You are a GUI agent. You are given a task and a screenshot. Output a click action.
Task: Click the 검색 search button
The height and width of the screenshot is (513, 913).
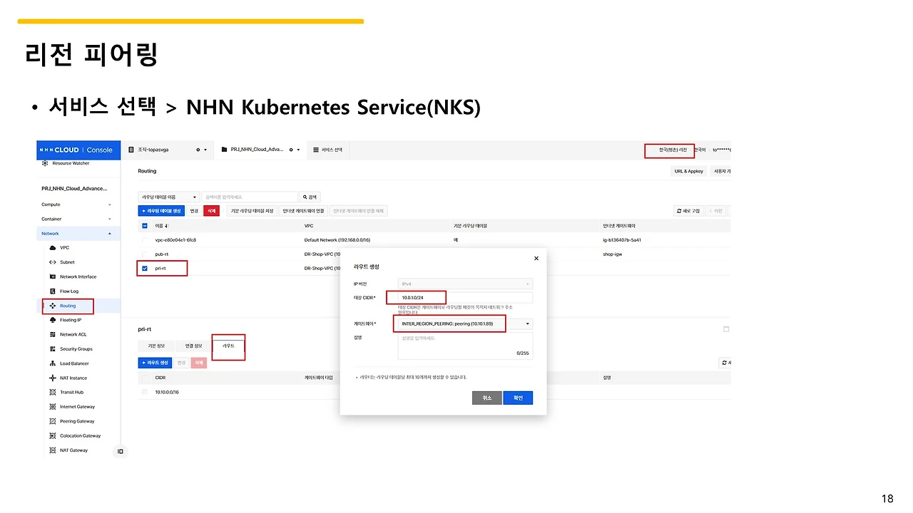click(310, 197)
